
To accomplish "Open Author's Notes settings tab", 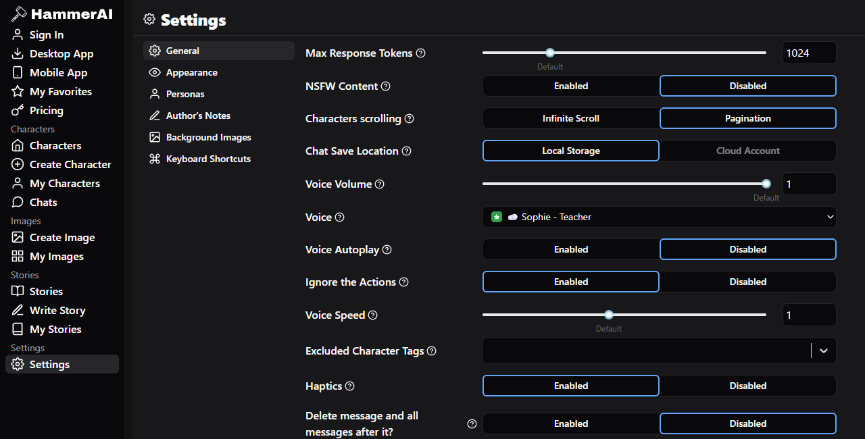I will click(219, 115).
